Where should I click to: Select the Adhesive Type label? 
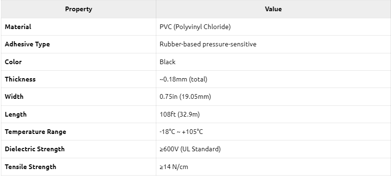(27, 44)
